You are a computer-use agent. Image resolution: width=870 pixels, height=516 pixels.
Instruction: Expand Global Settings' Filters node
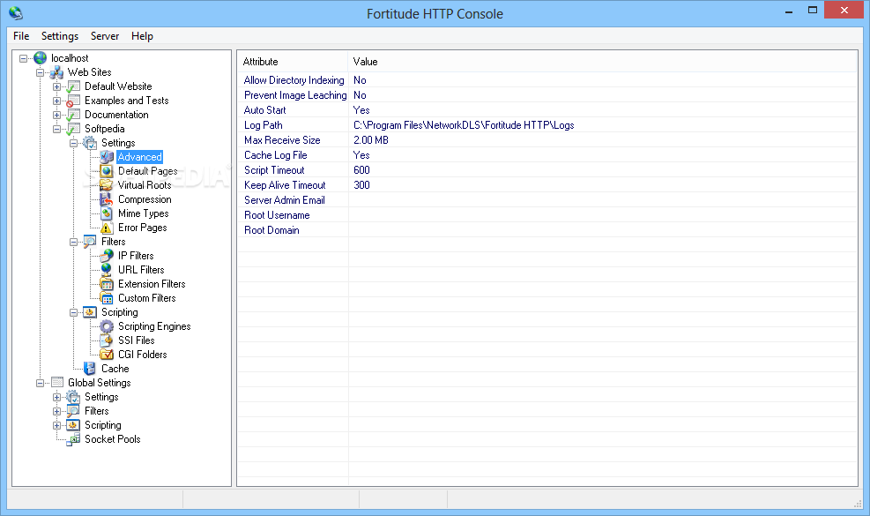(56, 412)
